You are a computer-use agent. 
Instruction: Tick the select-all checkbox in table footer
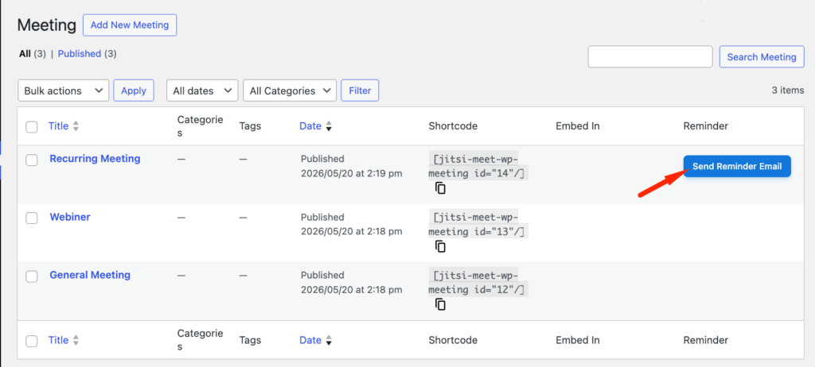point(32,341)
